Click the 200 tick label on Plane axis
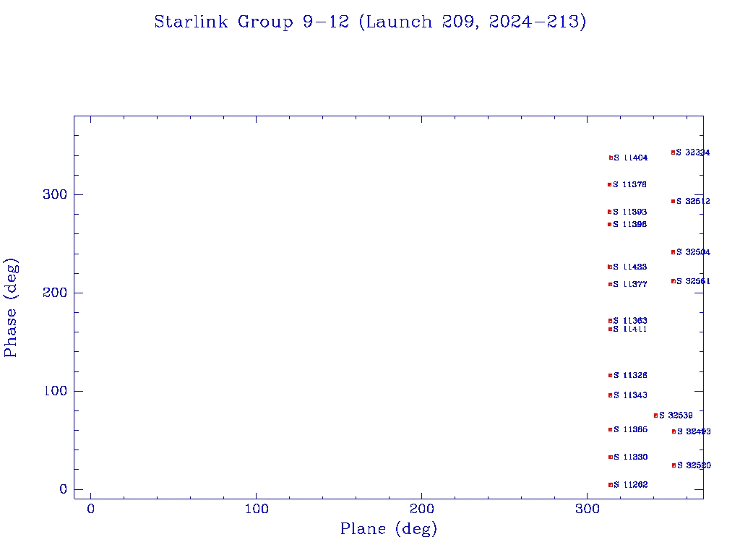Screen dimensions: 740x555 pyautogui.click(x=421, y=509)
